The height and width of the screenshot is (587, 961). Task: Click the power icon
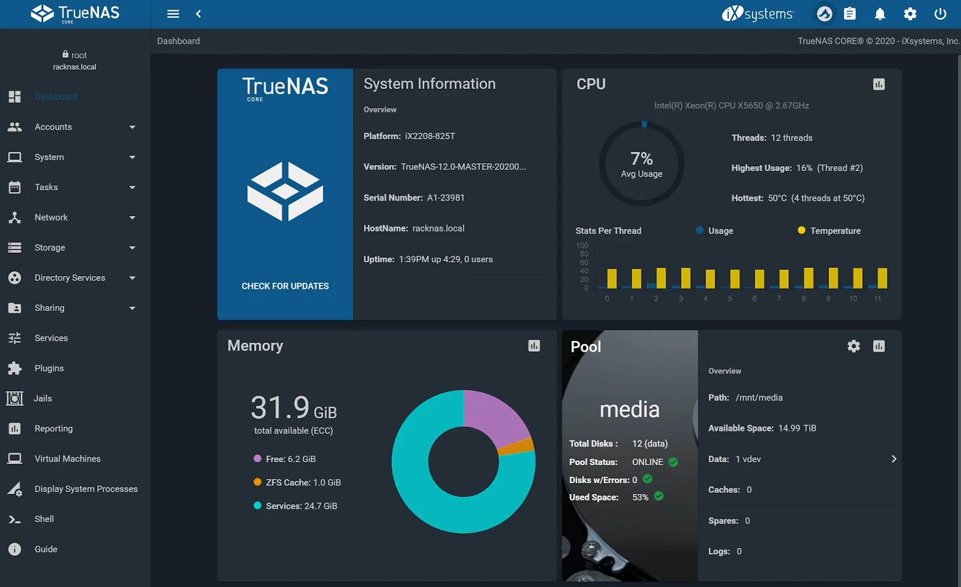(941, 14)
